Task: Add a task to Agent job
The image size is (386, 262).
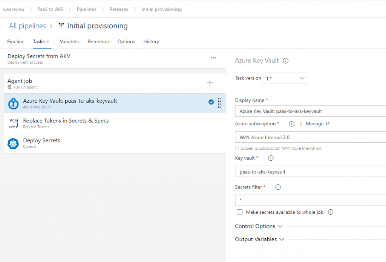Action: pos(210,83)
